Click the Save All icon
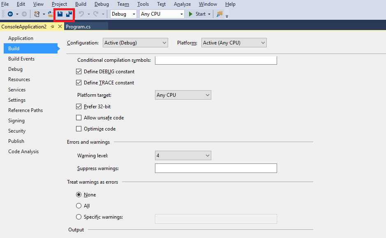The width and height of the screenshot is (386, 238). coord(69,14)
